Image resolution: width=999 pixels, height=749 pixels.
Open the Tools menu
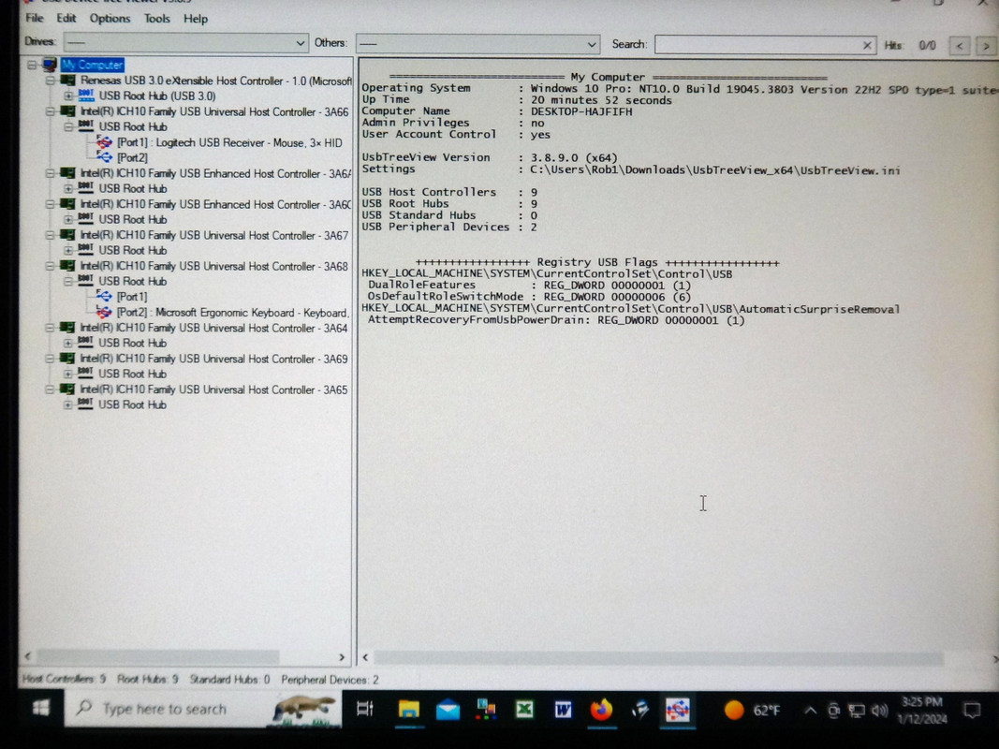[156, 19]
